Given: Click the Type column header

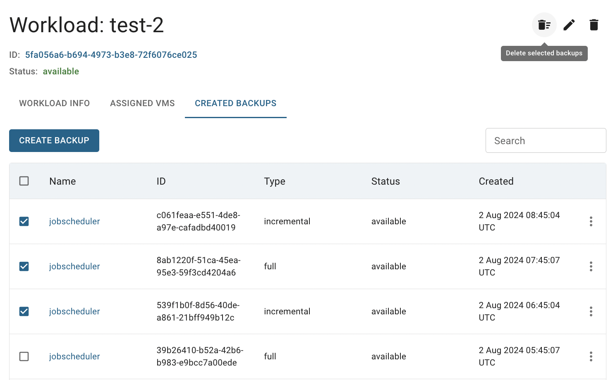Looking at the screenshot, I should point(275,181).
